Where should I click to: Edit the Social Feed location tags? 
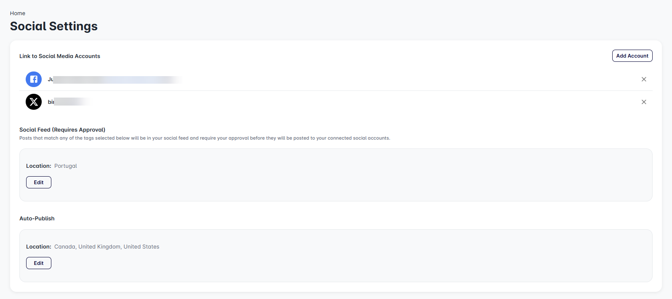[39, 183]
